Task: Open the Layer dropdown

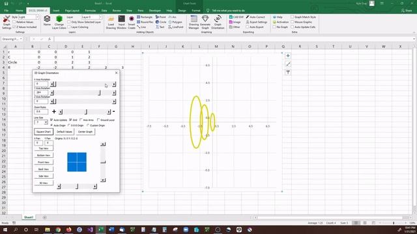Action: coord(100,17)
